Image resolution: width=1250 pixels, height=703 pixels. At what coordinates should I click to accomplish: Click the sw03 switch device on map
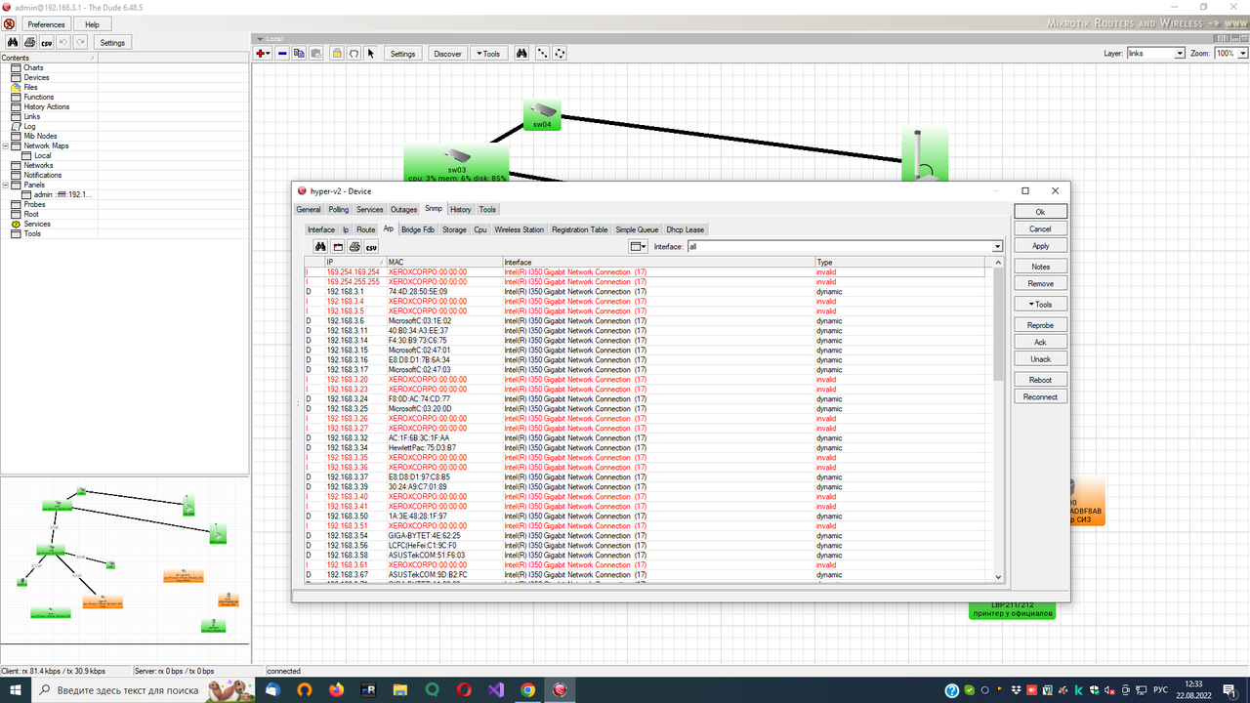coord(457,164)
